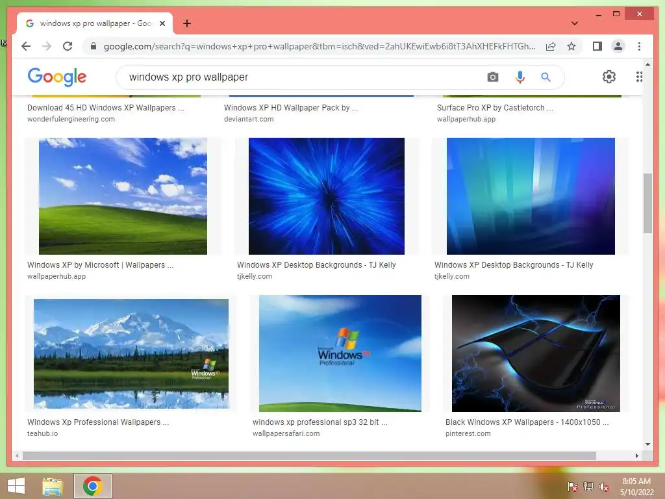Open the Windows Start button

click(16, 486)
